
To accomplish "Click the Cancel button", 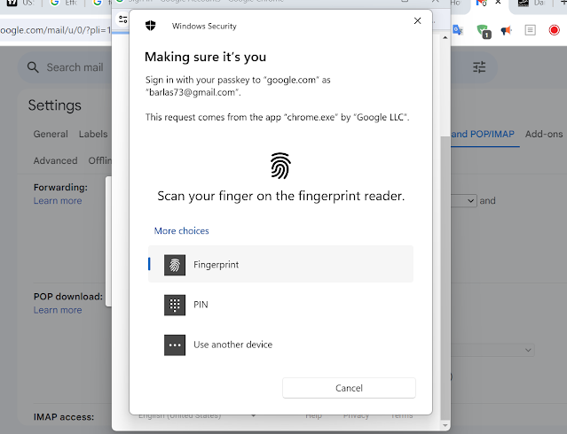I will click(349, 388).
